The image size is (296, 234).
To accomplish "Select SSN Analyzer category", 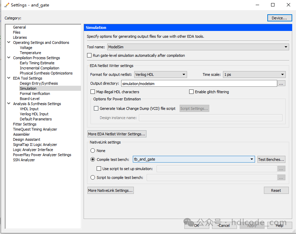I will (x=24, y=160).
